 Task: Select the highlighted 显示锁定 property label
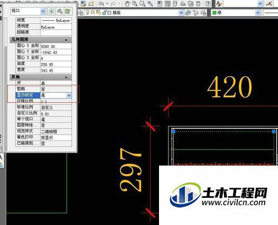pyautogui.click(x=28, y=95)
